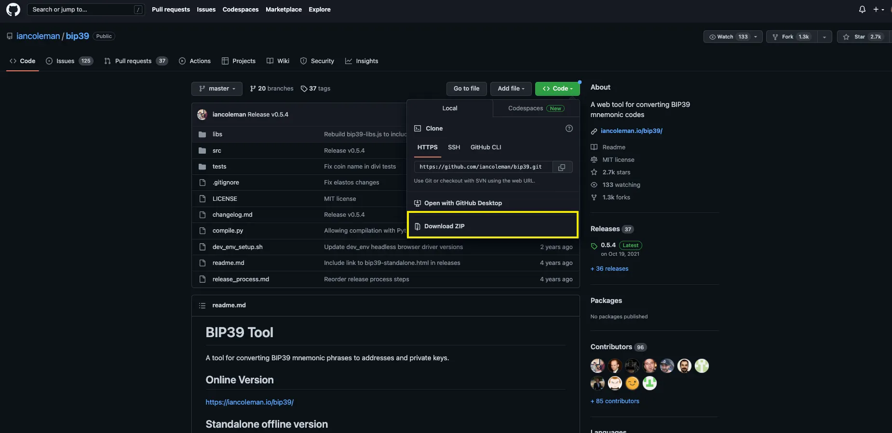Click the LICENSE file icon
Viewport: 892px width, 433px height.
coord(203,199)
